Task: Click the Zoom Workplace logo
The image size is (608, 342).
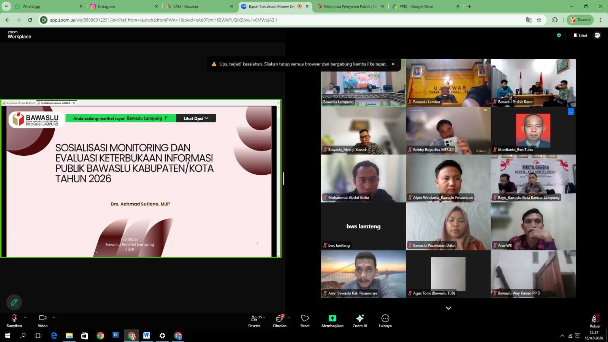Action: point(19,35)
